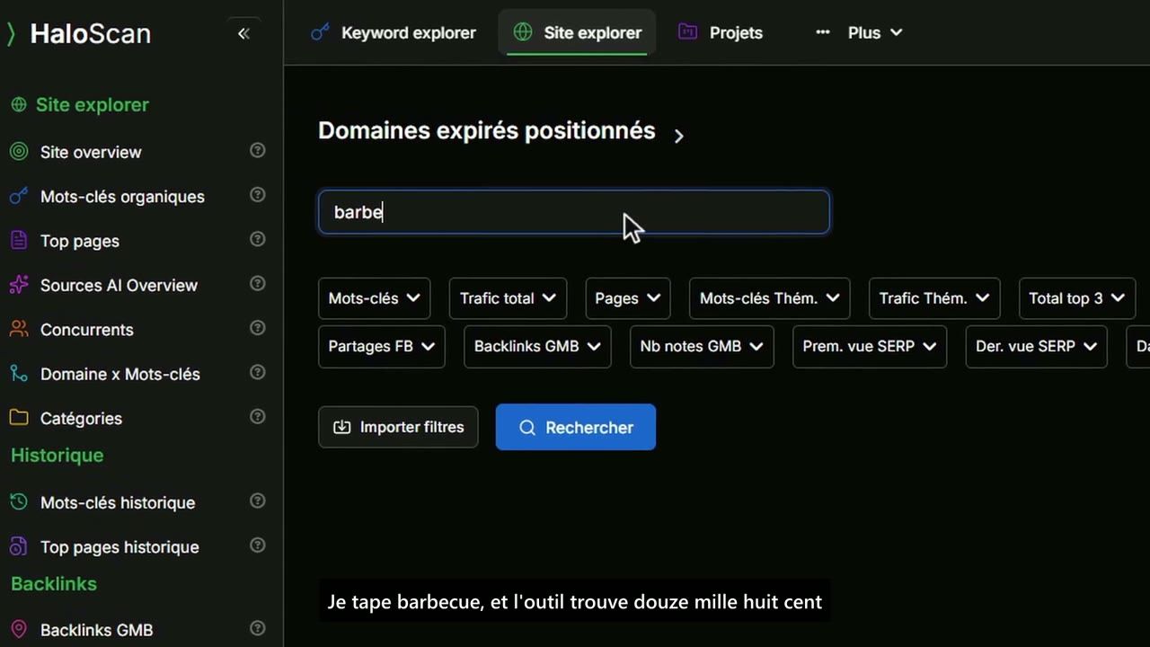This screenshot has width=1150, height=647.
Task: Collapse the sidebar with the double-chevron icon
Action: (243, 33)
